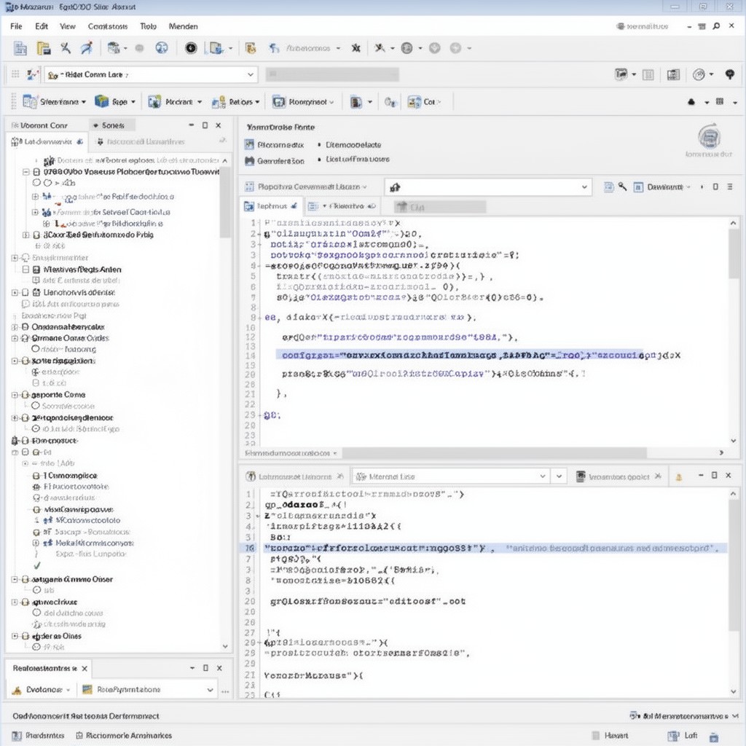Click the Cot toolbar button

[425, 102]
